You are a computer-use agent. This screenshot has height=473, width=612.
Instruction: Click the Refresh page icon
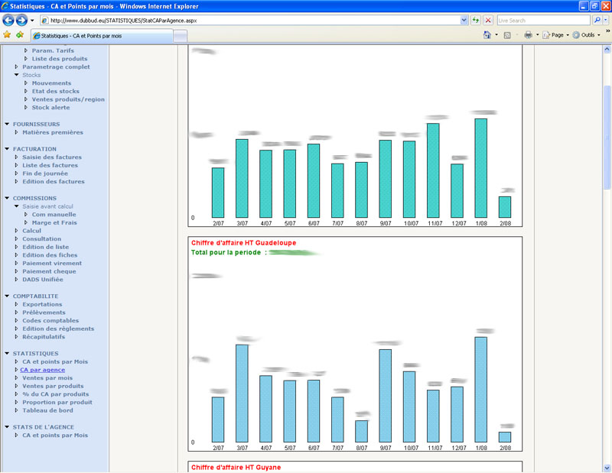[476, 20]
